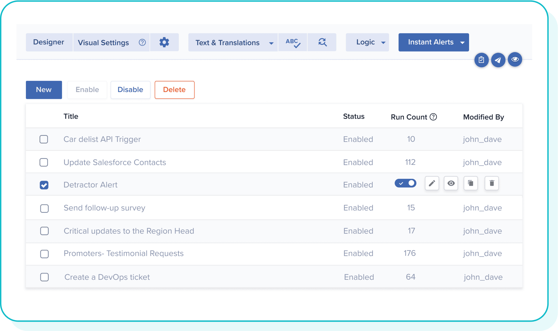
Task: Check the Update Salesforce Contacts checkbox
Action: coord(44,162)
